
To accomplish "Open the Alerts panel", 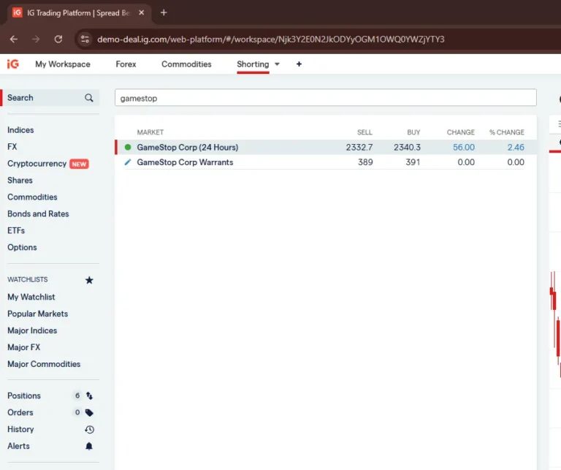I will point(18,446).
